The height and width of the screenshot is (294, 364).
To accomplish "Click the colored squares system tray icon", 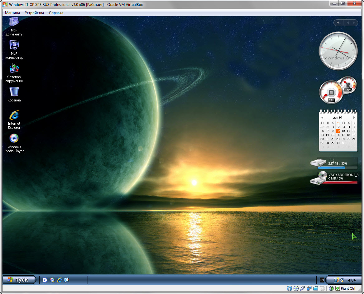I will pos(336,280).
